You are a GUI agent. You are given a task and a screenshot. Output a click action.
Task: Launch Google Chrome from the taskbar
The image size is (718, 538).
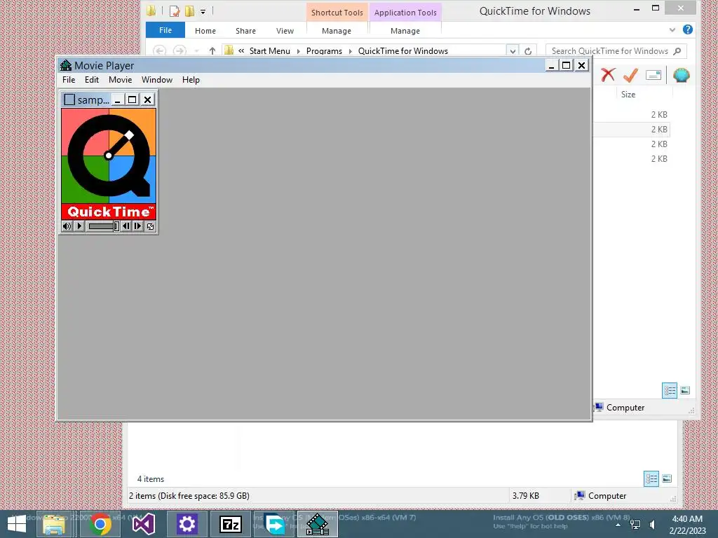(x=100, y=524)
